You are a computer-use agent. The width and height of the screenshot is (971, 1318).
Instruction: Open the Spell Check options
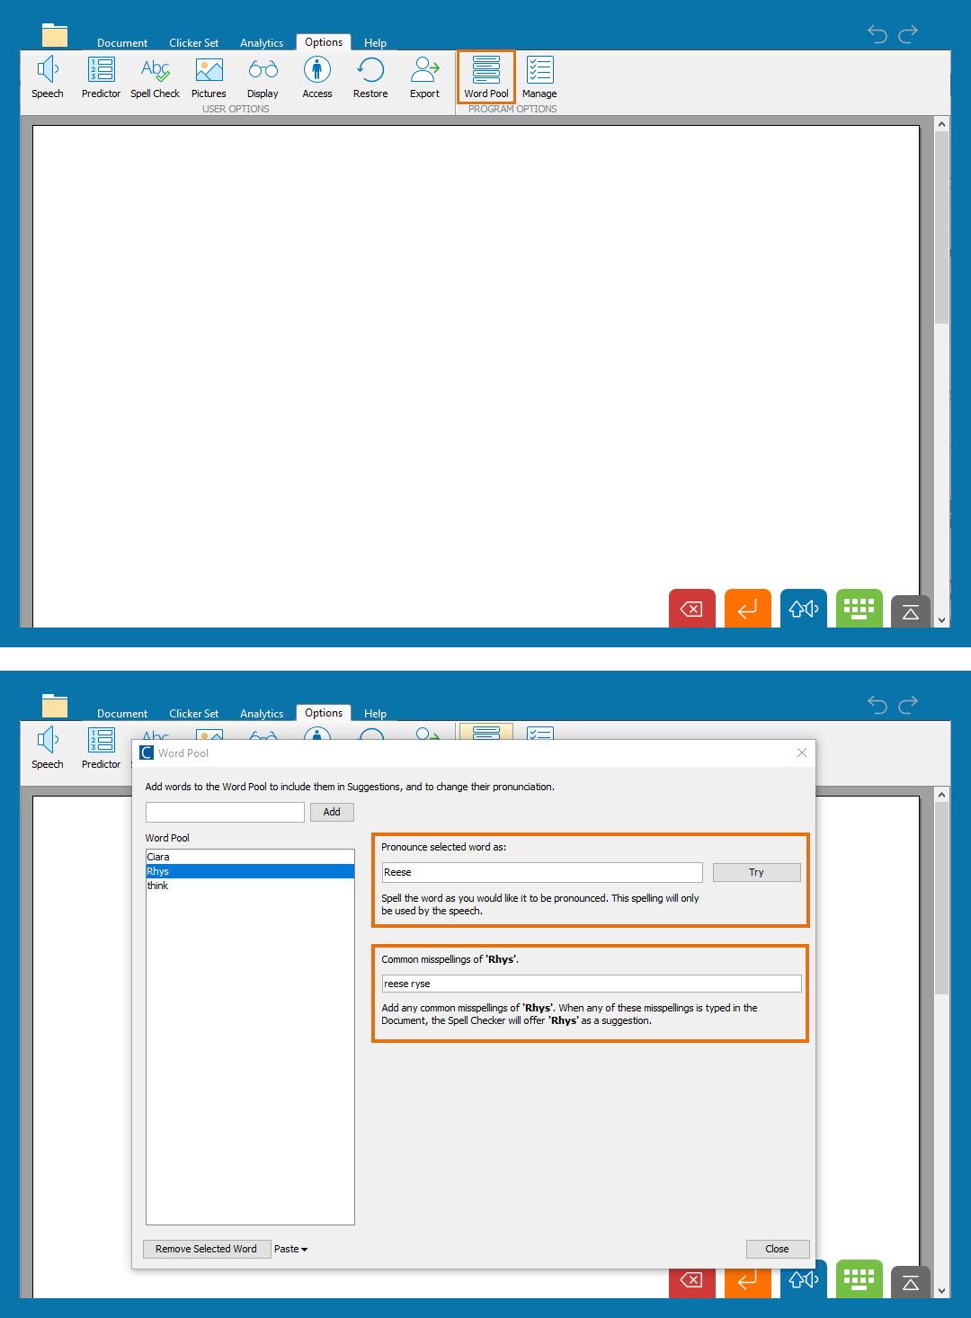coord(155,77)
